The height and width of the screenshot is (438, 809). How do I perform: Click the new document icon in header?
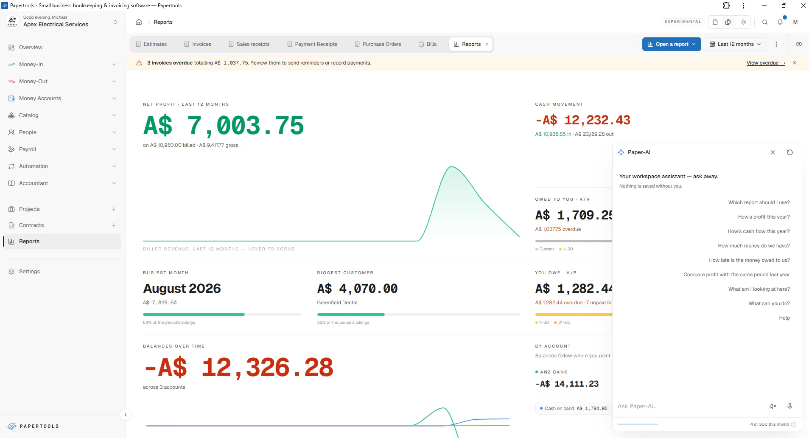tap(715, 22)
